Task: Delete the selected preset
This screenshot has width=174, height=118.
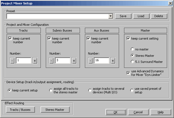Action: point(159,16)
